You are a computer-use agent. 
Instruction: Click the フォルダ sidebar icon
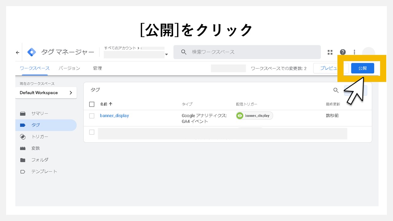(x=23, y=160)
